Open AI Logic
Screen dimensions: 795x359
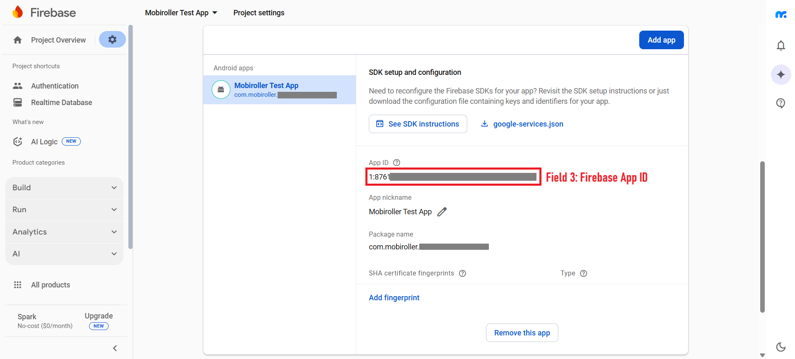coord(44,142)
